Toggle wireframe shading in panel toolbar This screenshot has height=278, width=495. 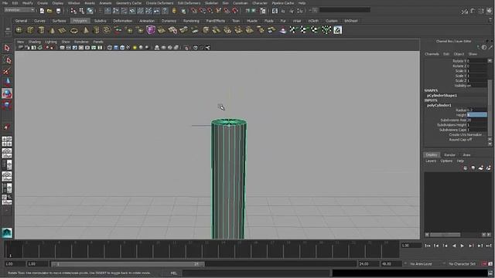110,48
